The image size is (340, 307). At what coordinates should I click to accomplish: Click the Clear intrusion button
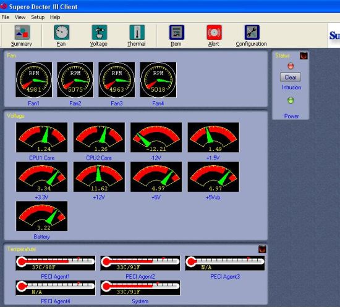coord(291,77)
